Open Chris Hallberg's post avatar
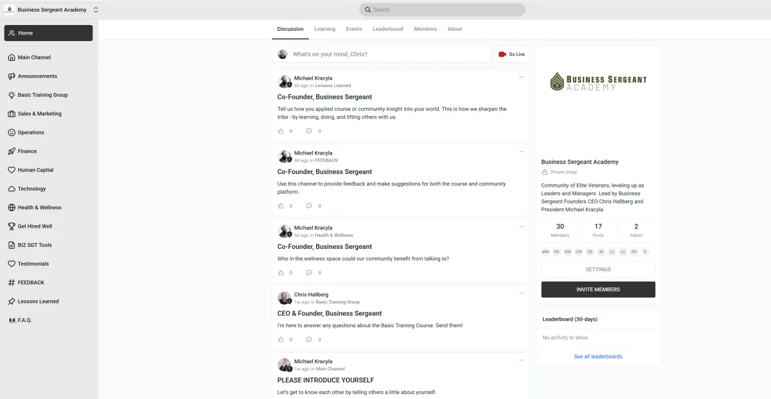The image size is (771, 399). [284, 298]
